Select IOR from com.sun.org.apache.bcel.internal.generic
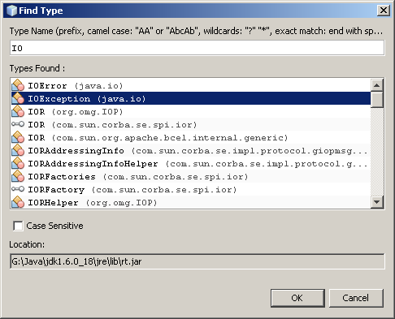 [x=191, y=137]
